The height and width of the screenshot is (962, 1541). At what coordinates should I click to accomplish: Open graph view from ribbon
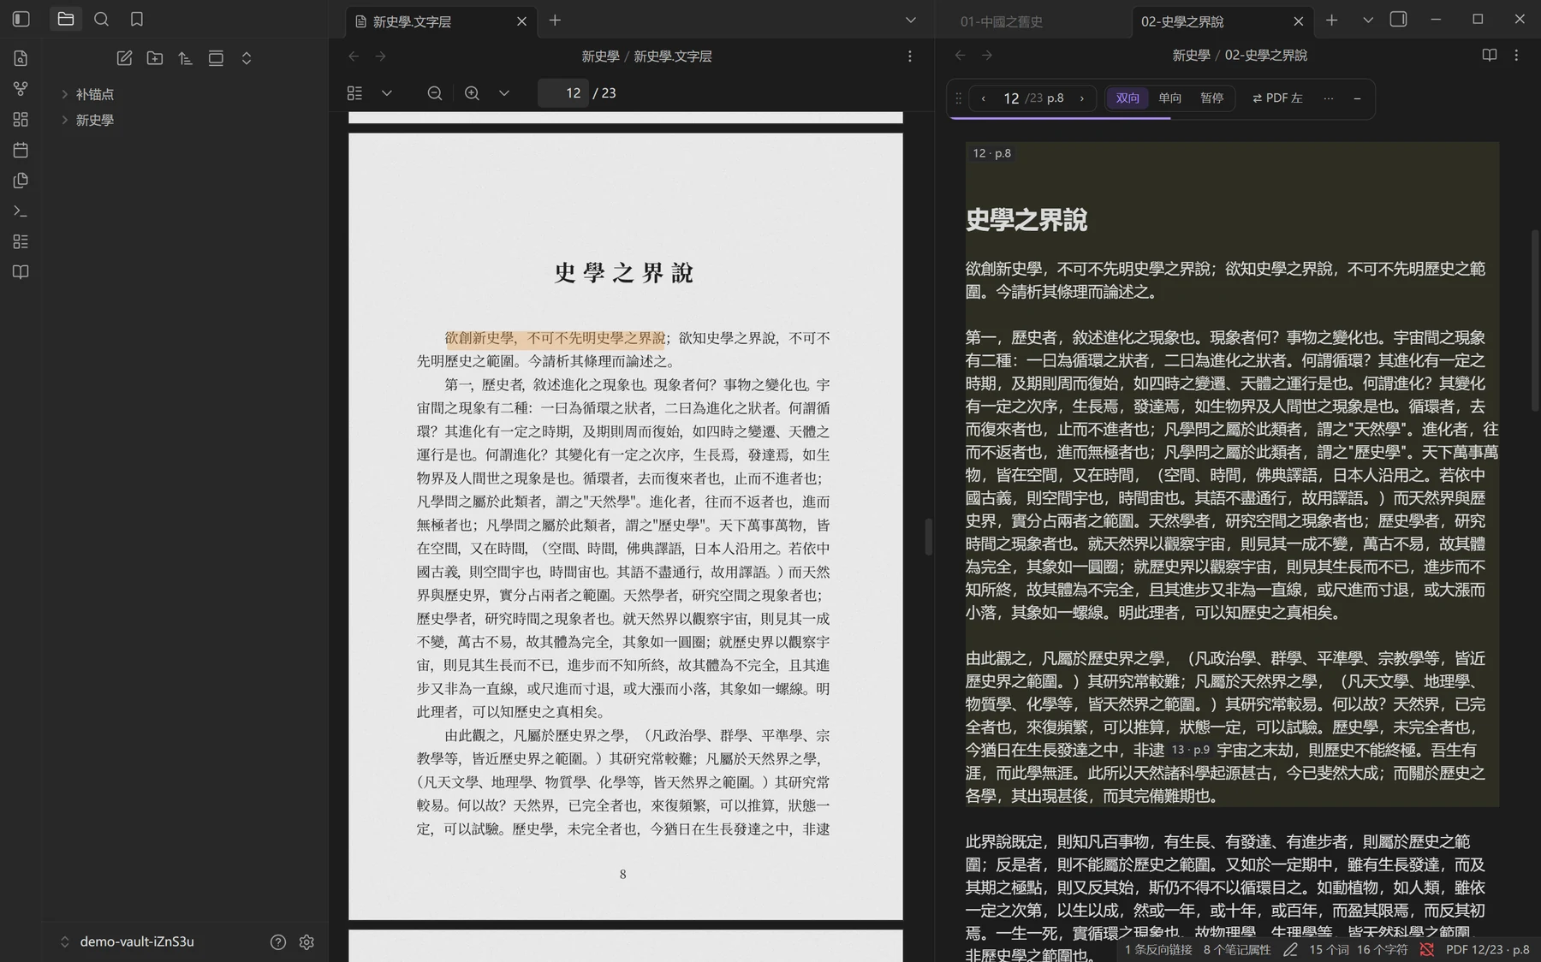[21, 89]
